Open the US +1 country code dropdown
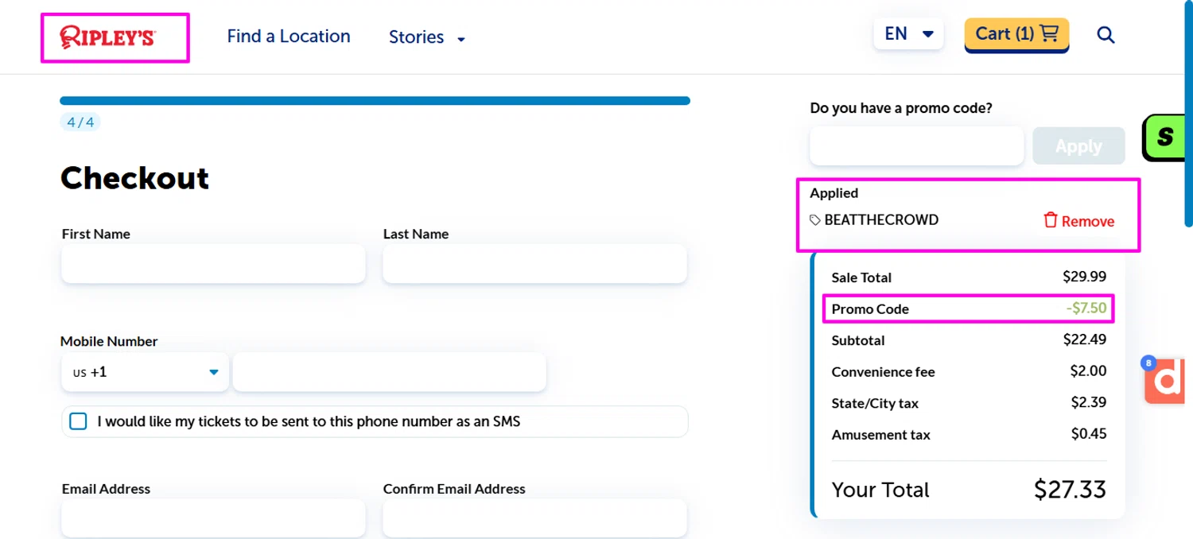 pos(146,372)
